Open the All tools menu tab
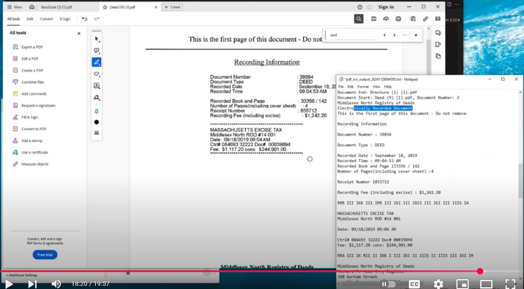The image size is (524, 289). [13, 19]
